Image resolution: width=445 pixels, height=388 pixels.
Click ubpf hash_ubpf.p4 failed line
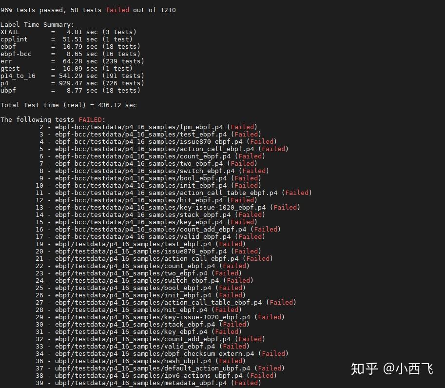(x=140, y=361)
